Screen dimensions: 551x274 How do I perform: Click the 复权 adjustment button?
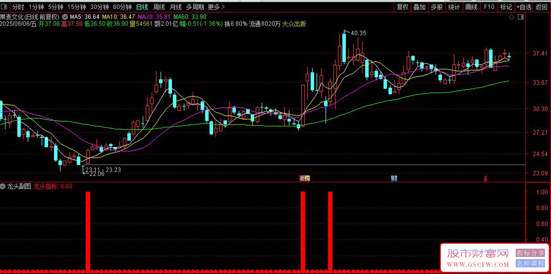point(403,7)
